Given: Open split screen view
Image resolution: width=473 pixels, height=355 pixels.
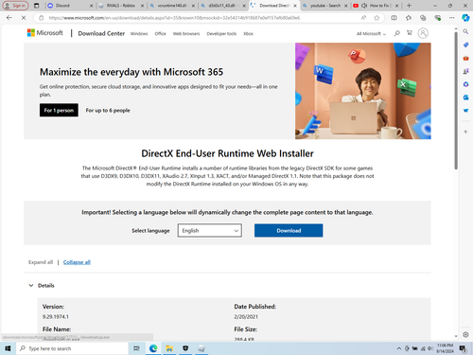Looking at the screenshot, I should [x=394, y=18].
